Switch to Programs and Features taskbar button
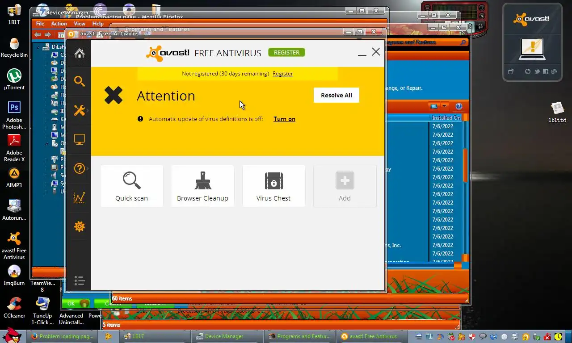The width and height of the screenshot is (572, 343). pos(300,336)
